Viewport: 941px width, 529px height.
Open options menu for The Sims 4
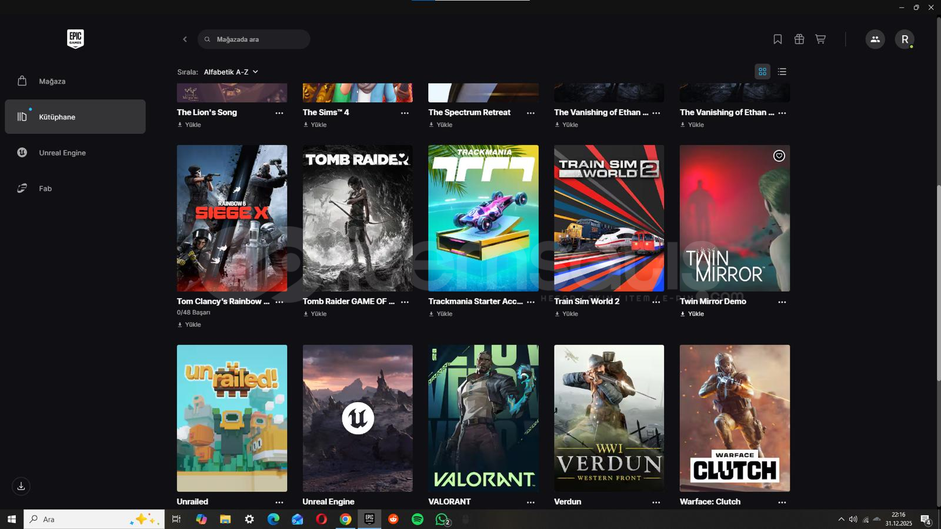[405, 113]
